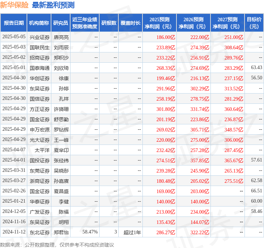Click the value 256.91亿
This screenshot has height=248, width=264.
click(200, 58)
